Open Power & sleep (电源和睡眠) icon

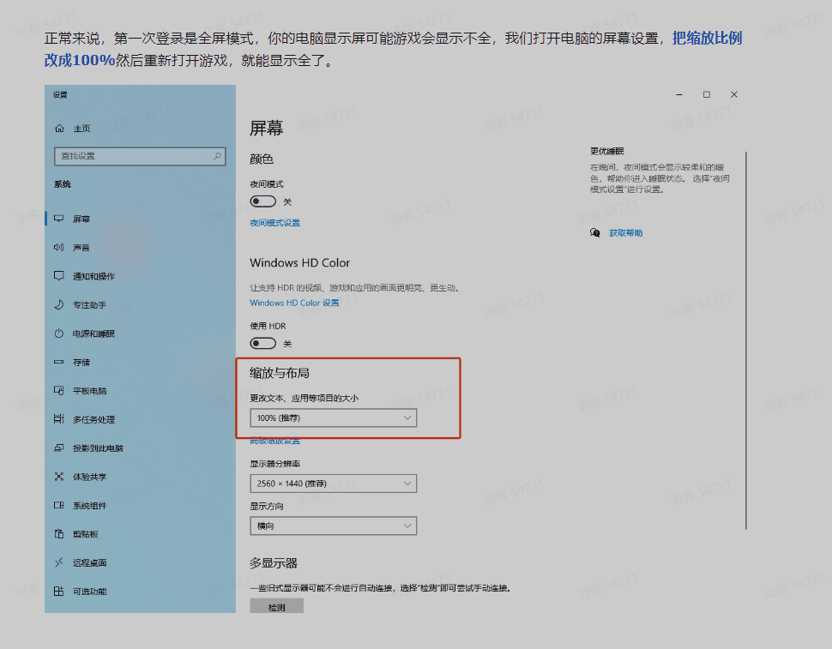(59, 334)
